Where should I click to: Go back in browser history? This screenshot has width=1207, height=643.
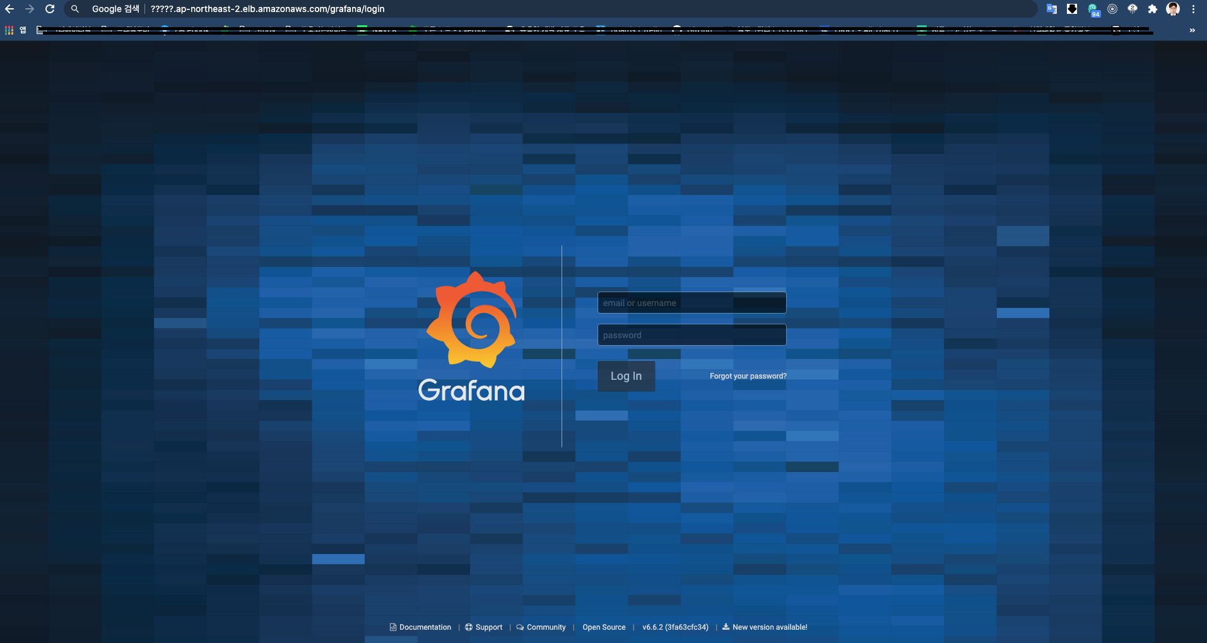pyautogui.click(x=9, y=9)
